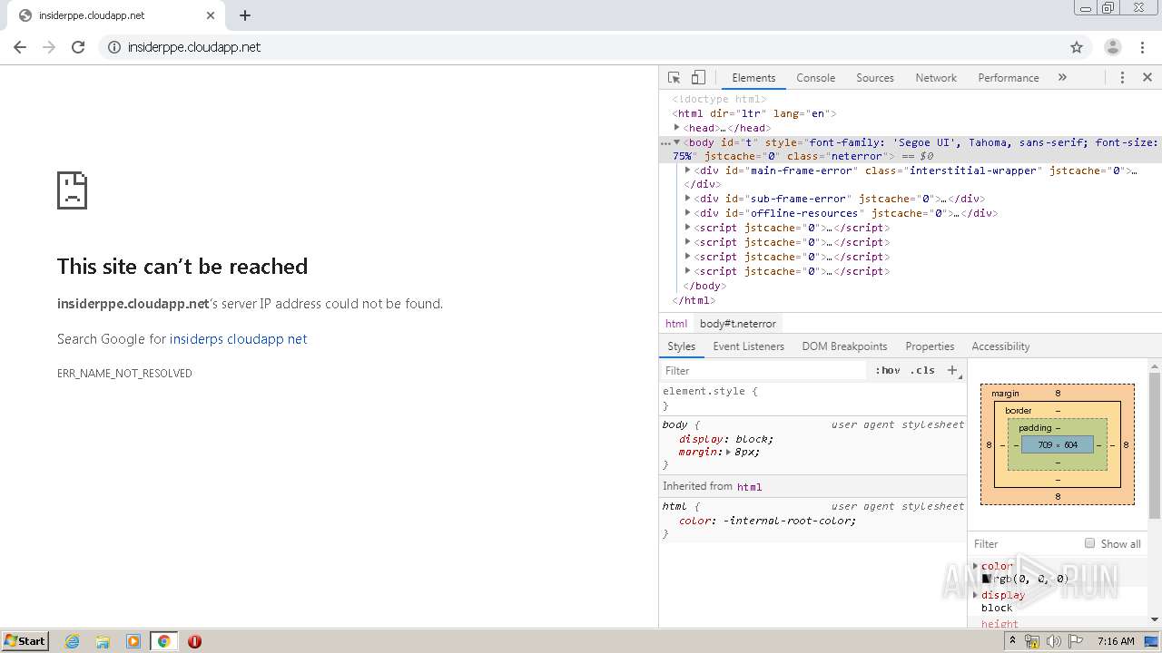
Task: Expand the last script jstcache node
Action: [688, 271]
